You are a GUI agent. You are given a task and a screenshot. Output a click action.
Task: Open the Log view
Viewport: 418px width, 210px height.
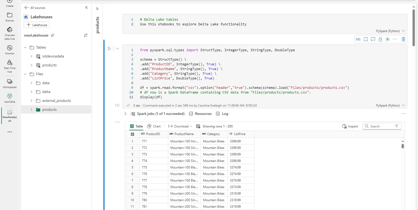click(x=222, y=114)
